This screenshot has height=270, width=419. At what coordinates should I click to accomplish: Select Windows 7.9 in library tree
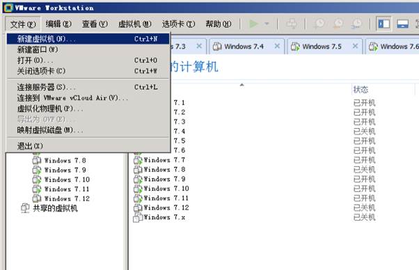65,170
